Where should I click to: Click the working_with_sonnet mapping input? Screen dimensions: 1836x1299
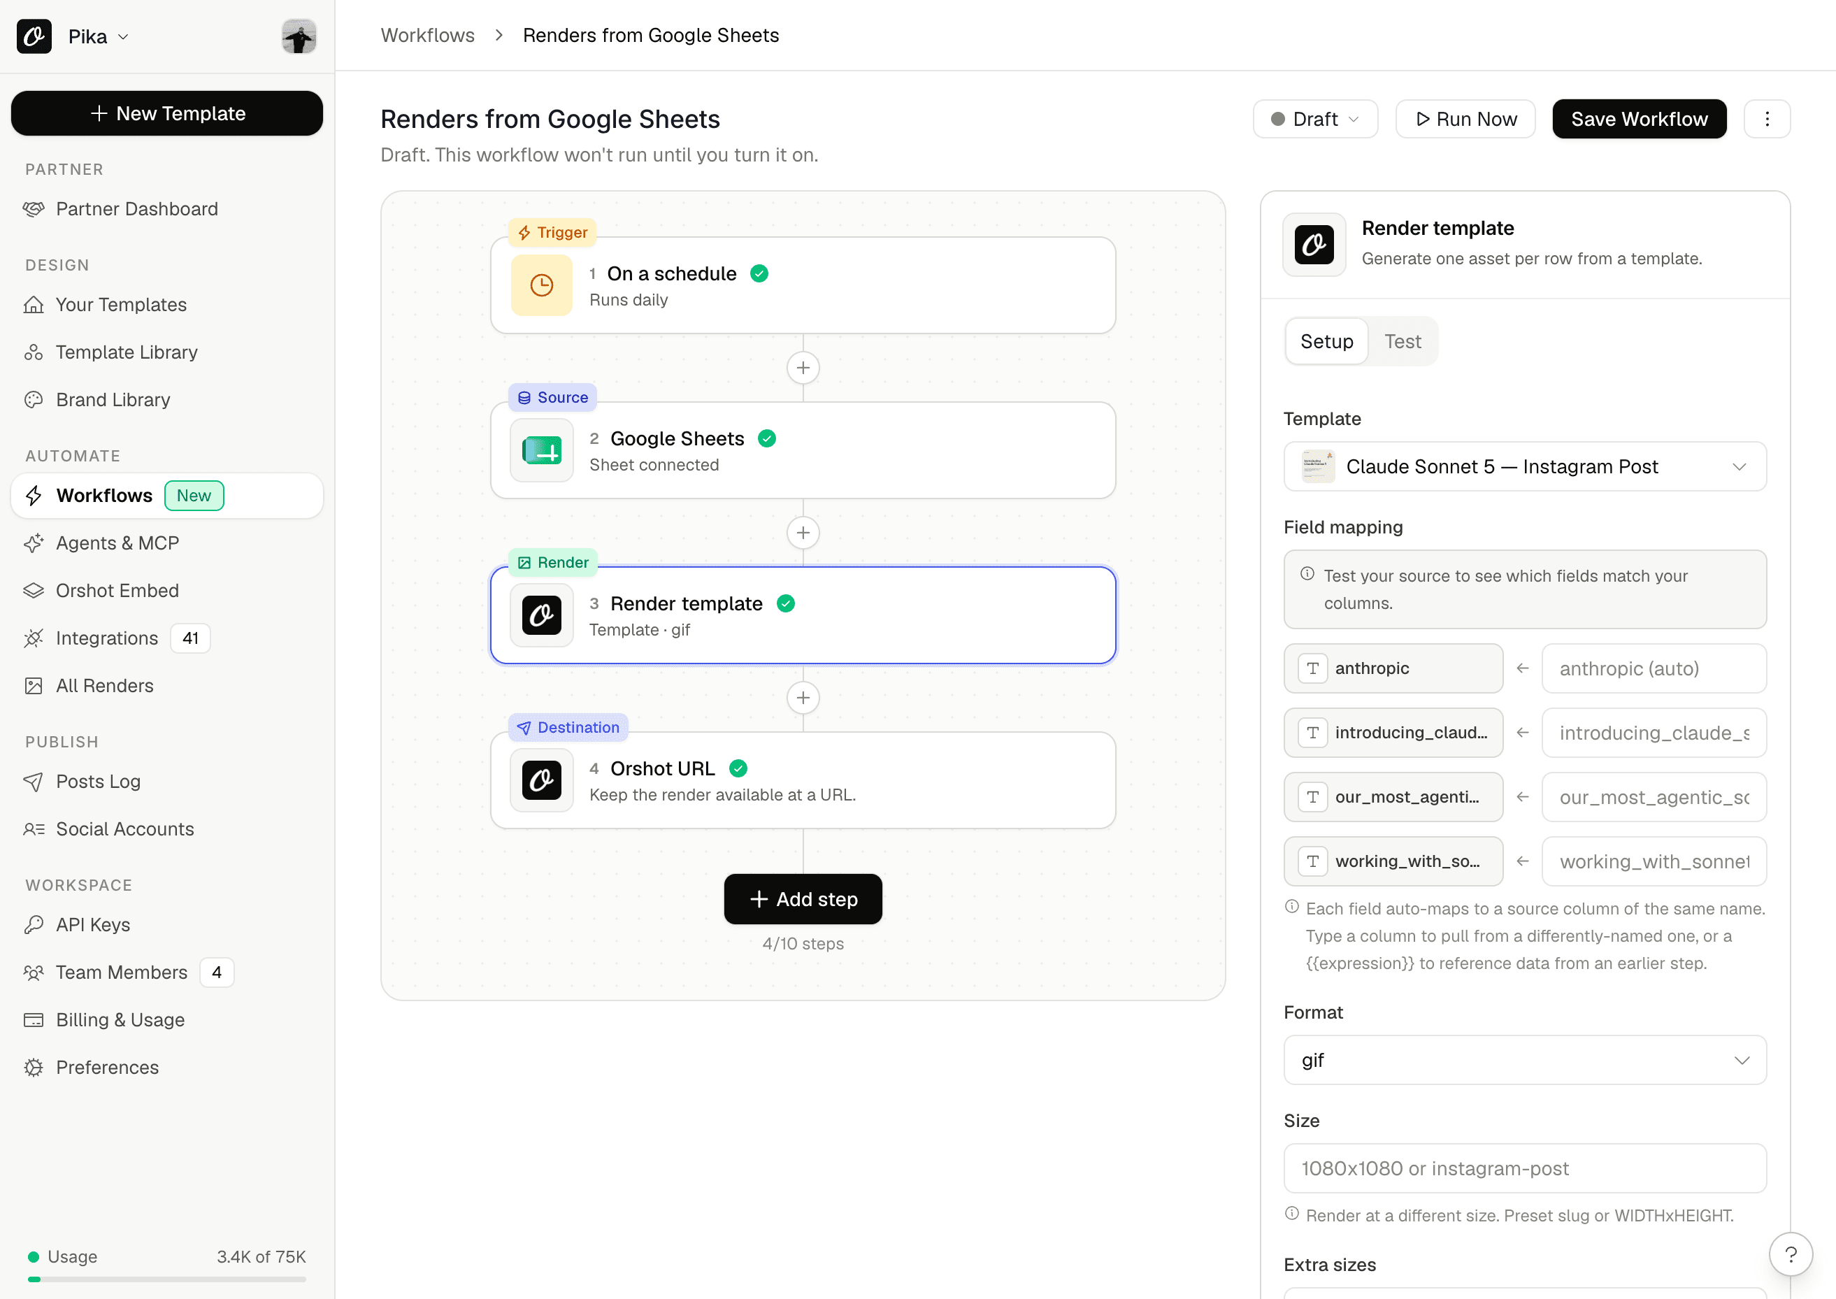[1654, 861]
